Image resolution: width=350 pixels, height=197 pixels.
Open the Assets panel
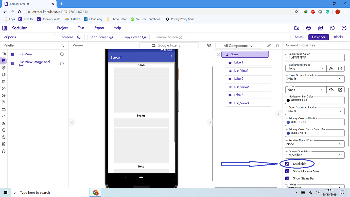tap(299, 37)
